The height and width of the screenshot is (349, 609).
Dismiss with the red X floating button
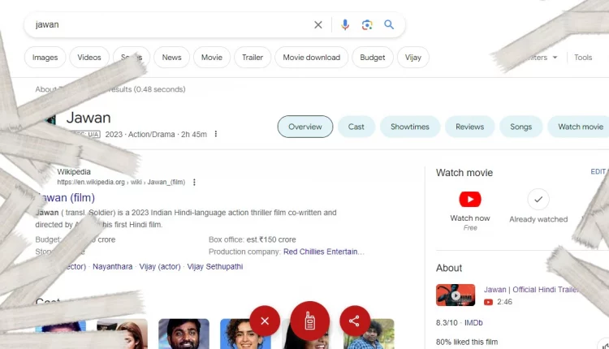tap(265, 321)
